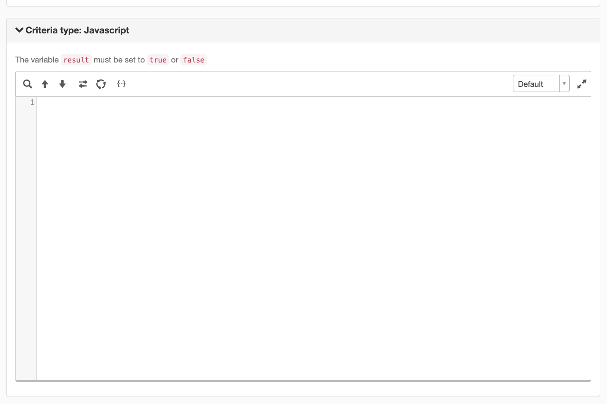607x404 pixels.
Task: Open the replace tool with swap arrows
Action: tap(83, 84)
